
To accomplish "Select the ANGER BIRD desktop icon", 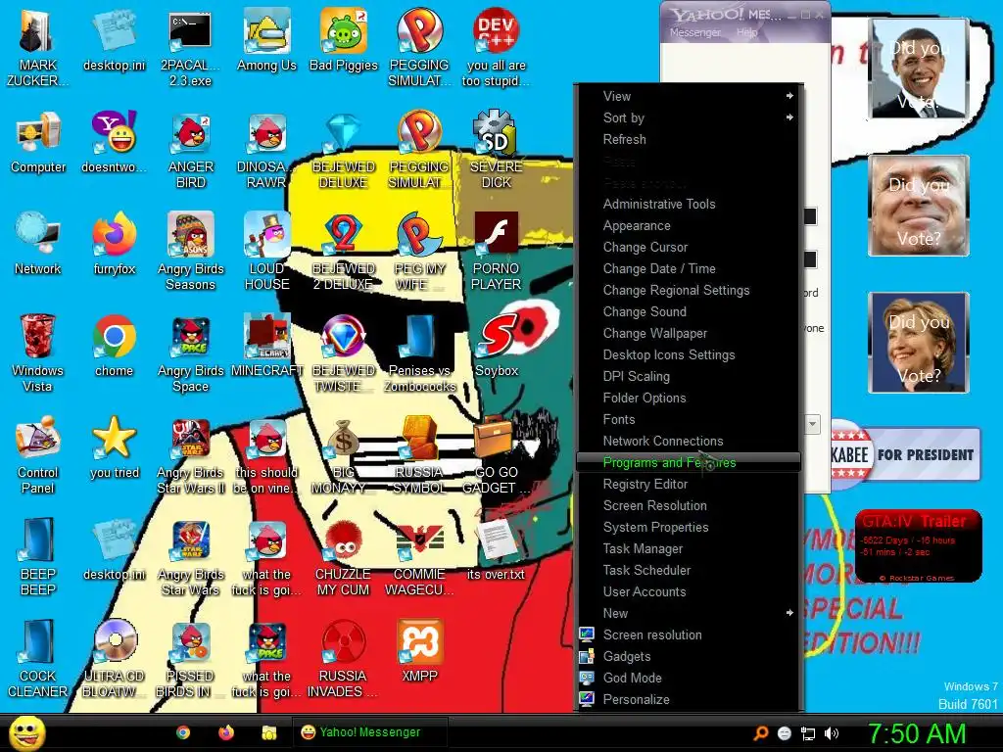I will pyautogui.click(x=191, y=150).
